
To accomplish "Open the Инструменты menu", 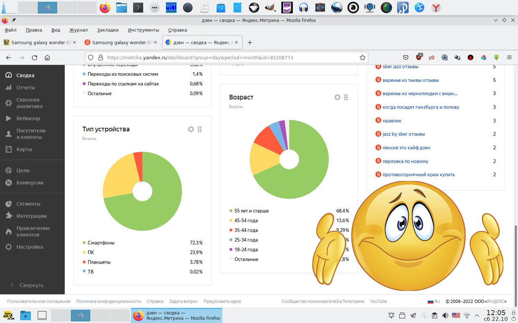I will coord(143,30).
